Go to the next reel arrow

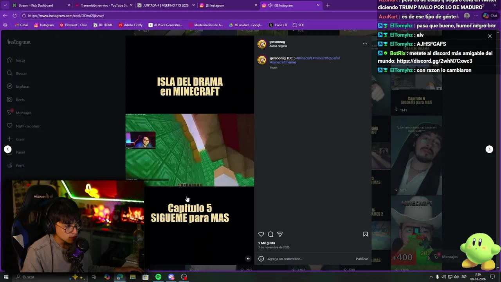(489, 149)
